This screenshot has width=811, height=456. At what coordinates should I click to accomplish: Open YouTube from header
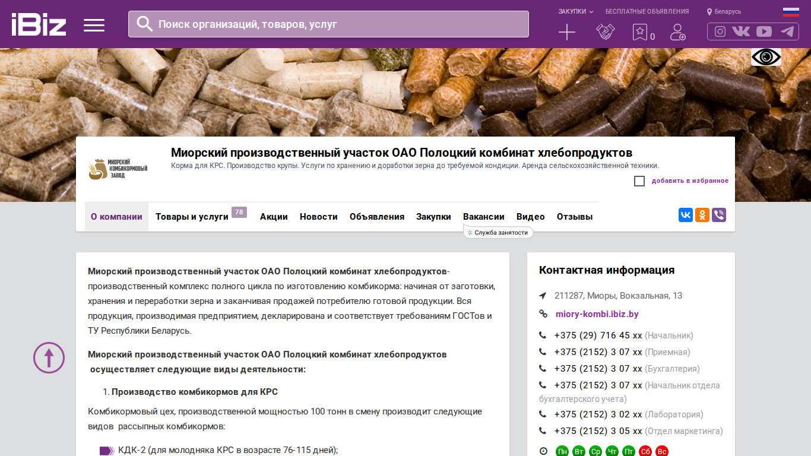(764, 31)
